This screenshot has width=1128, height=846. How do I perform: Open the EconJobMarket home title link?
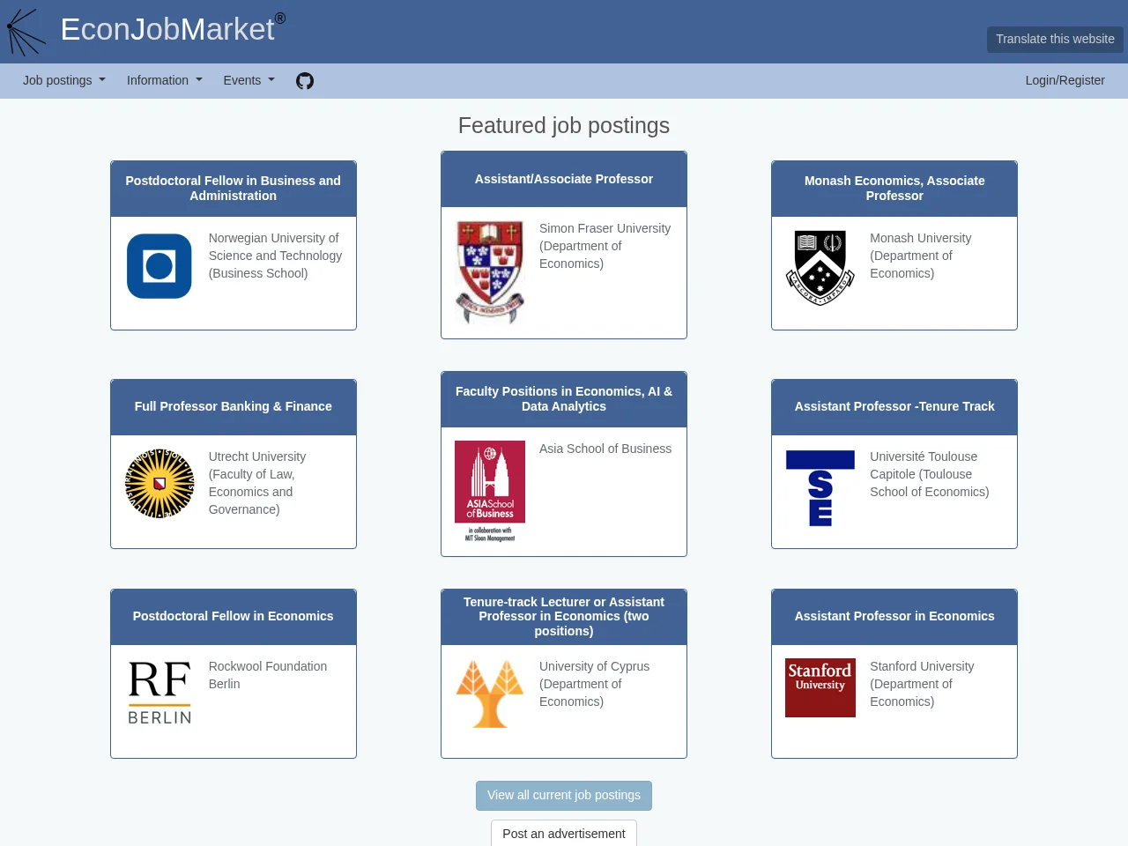(x=173, y=29)
